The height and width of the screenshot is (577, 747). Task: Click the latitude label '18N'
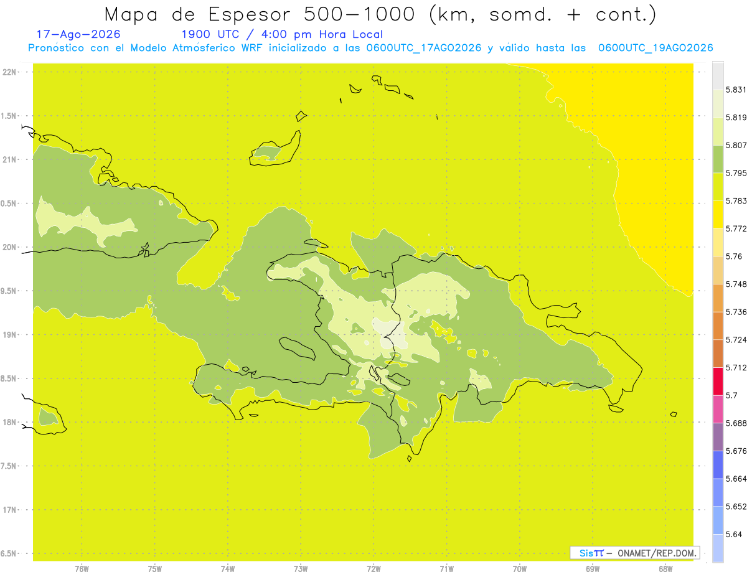(9, 422)
